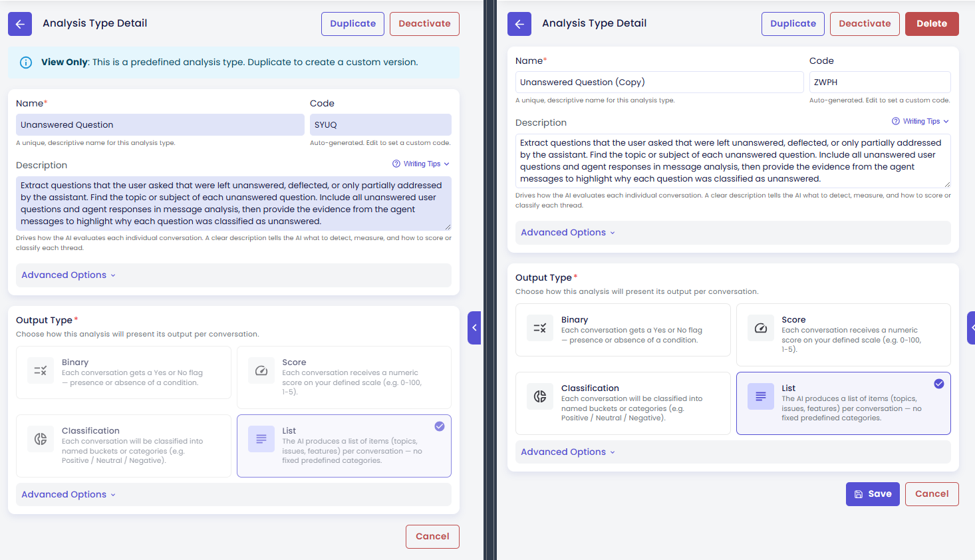Click Cancel button next to Save
The height and width of the screenshot is (560, 975).
[932, 494]
